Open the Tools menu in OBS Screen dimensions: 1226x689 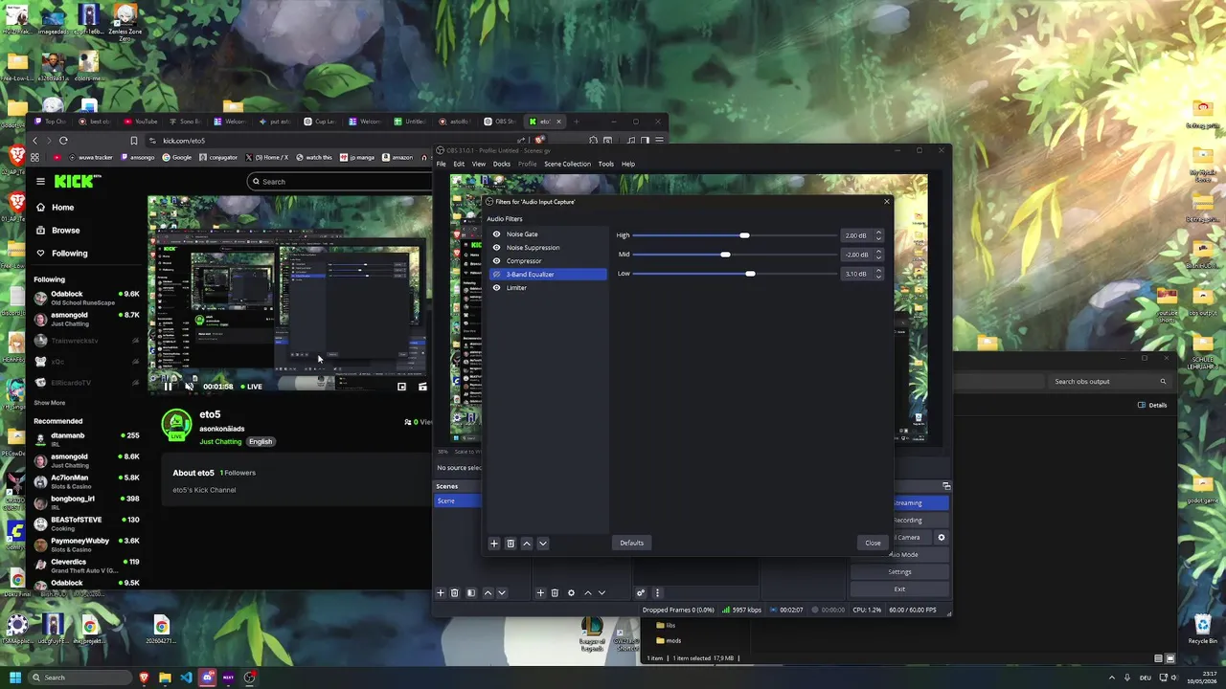click(606, 164)
